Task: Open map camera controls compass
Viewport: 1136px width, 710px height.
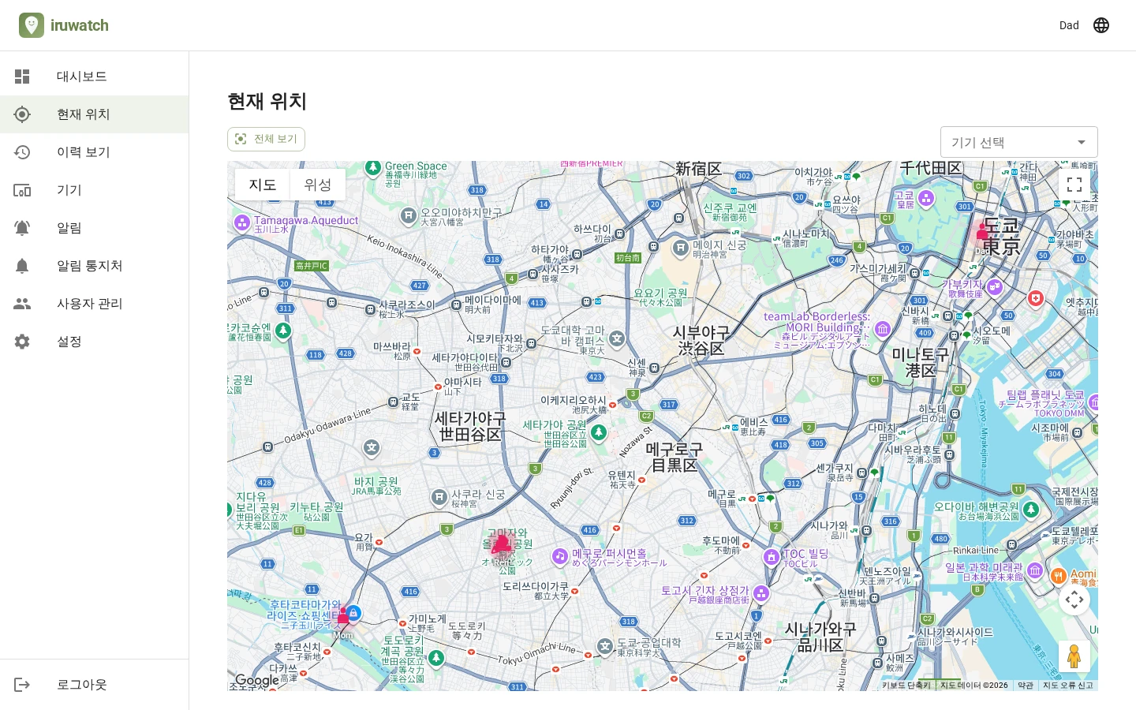Action: click(1074, 600)
